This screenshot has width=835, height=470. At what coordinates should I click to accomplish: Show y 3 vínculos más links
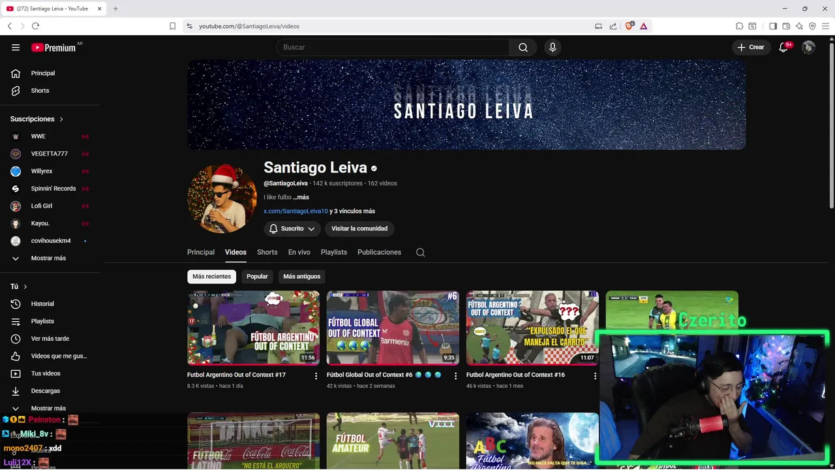352,211
